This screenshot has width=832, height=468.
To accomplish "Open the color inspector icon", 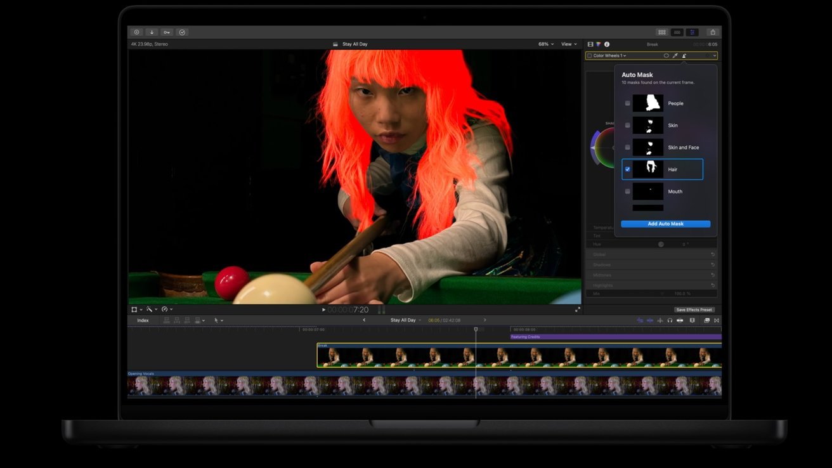I will click(599, 44).
